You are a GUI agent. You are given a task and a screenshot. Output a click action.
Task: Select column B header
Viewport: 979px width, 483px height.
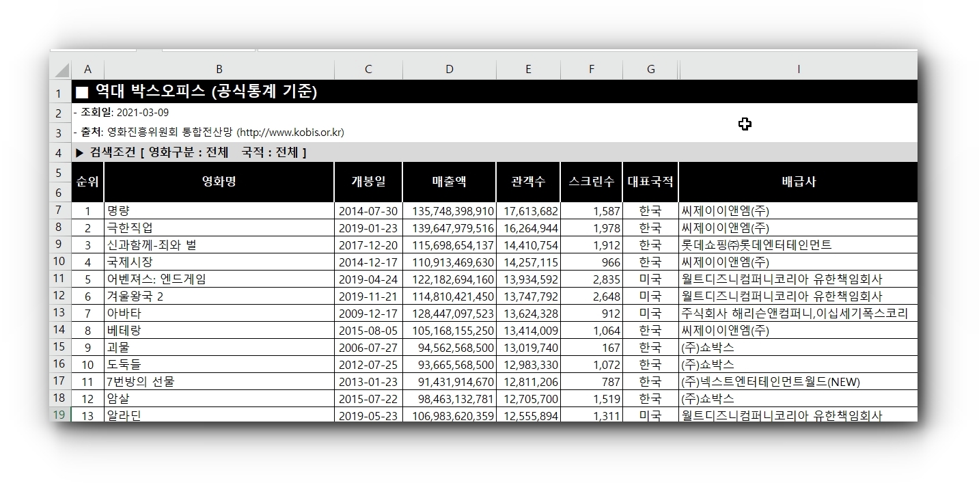219,70
